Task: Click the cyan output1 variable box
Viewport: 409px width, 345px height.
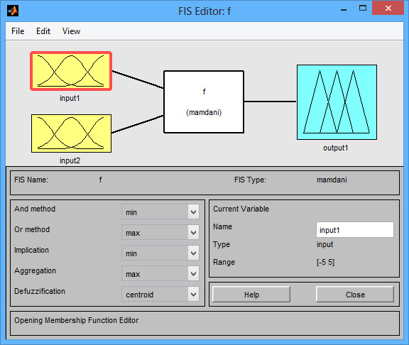Action: pos(337,102)
